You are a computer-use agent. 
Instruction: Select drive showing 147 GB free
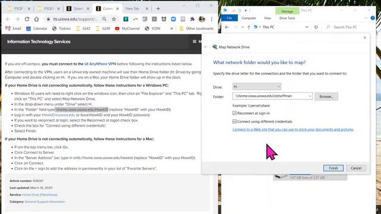click(310, 177)
